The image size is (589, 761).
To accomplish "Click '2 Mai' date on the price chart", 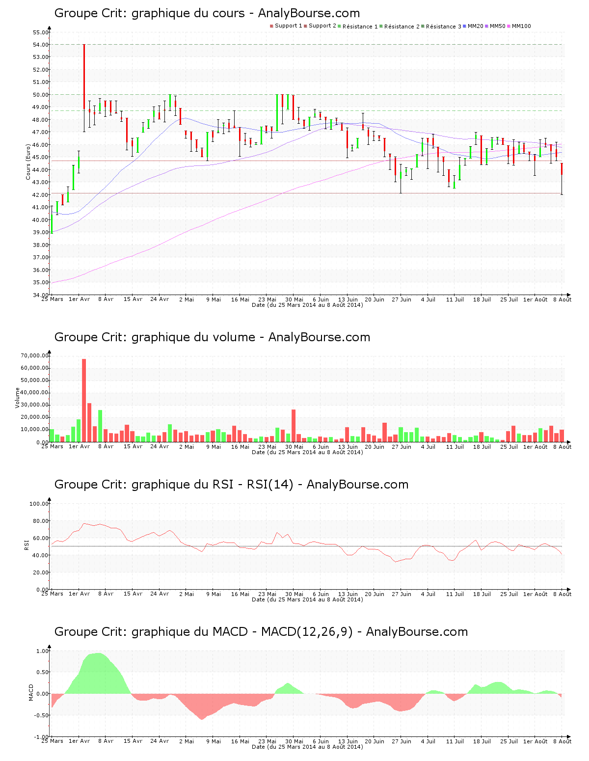I will coord(187,299).
